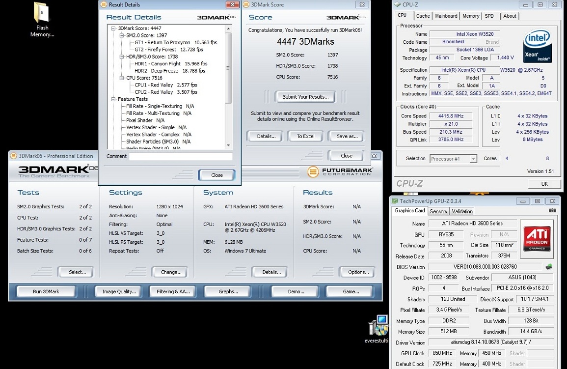Open the Processor #1 selection dropdown
The width and height of the screenshot is (567, 369).
(473, 159)
